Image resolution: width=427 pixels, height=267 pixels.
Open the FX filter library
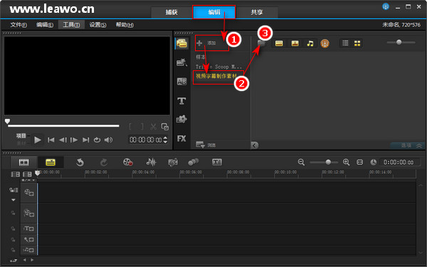tap(181, 138)
